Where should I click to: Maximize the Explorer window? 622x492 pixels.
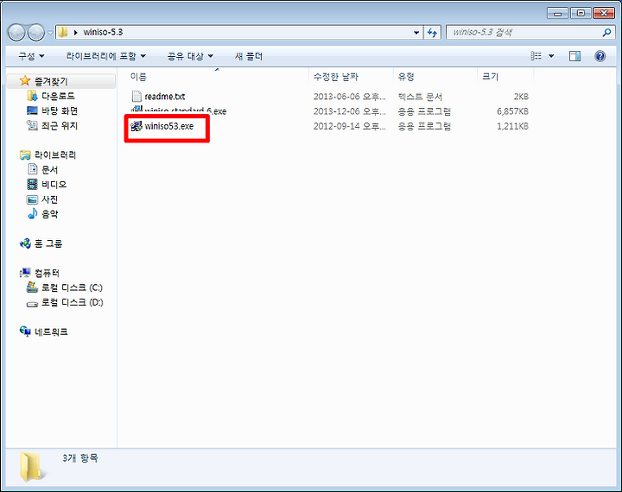point(581,14)
